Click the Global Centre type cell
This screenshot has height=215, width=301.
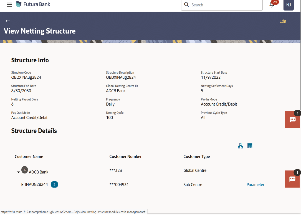coord(195,170)
